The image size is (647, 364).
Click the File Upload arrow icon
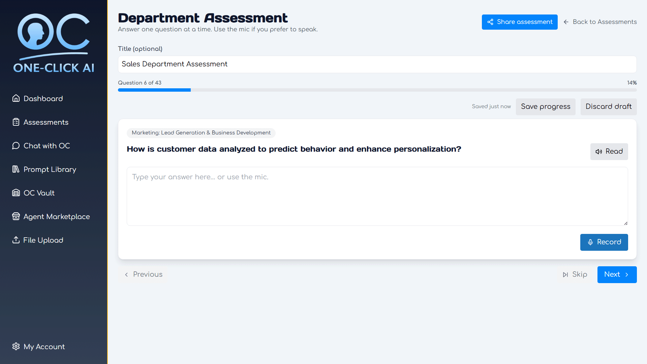tap(16, 240)
